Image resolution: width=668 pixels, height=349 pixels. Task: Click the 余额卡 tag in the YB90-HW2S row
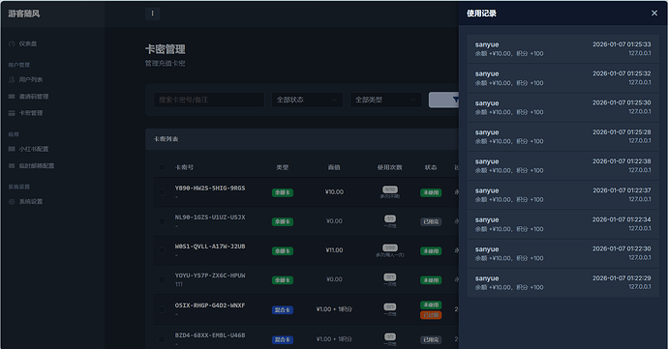click(283, 192)
